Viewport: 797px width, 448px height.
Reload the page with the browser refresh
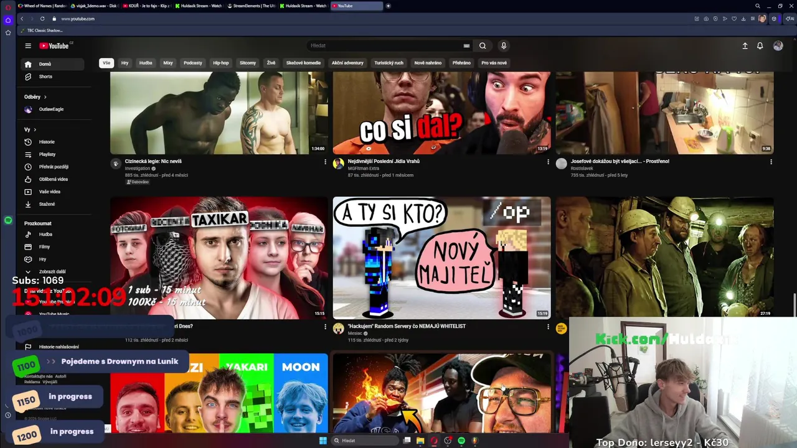point(42,19)
